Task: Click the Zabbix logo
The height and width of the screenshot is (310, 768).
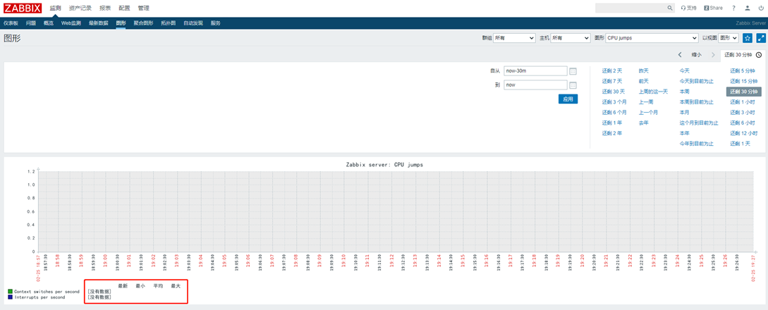Action: pos(22,8)
